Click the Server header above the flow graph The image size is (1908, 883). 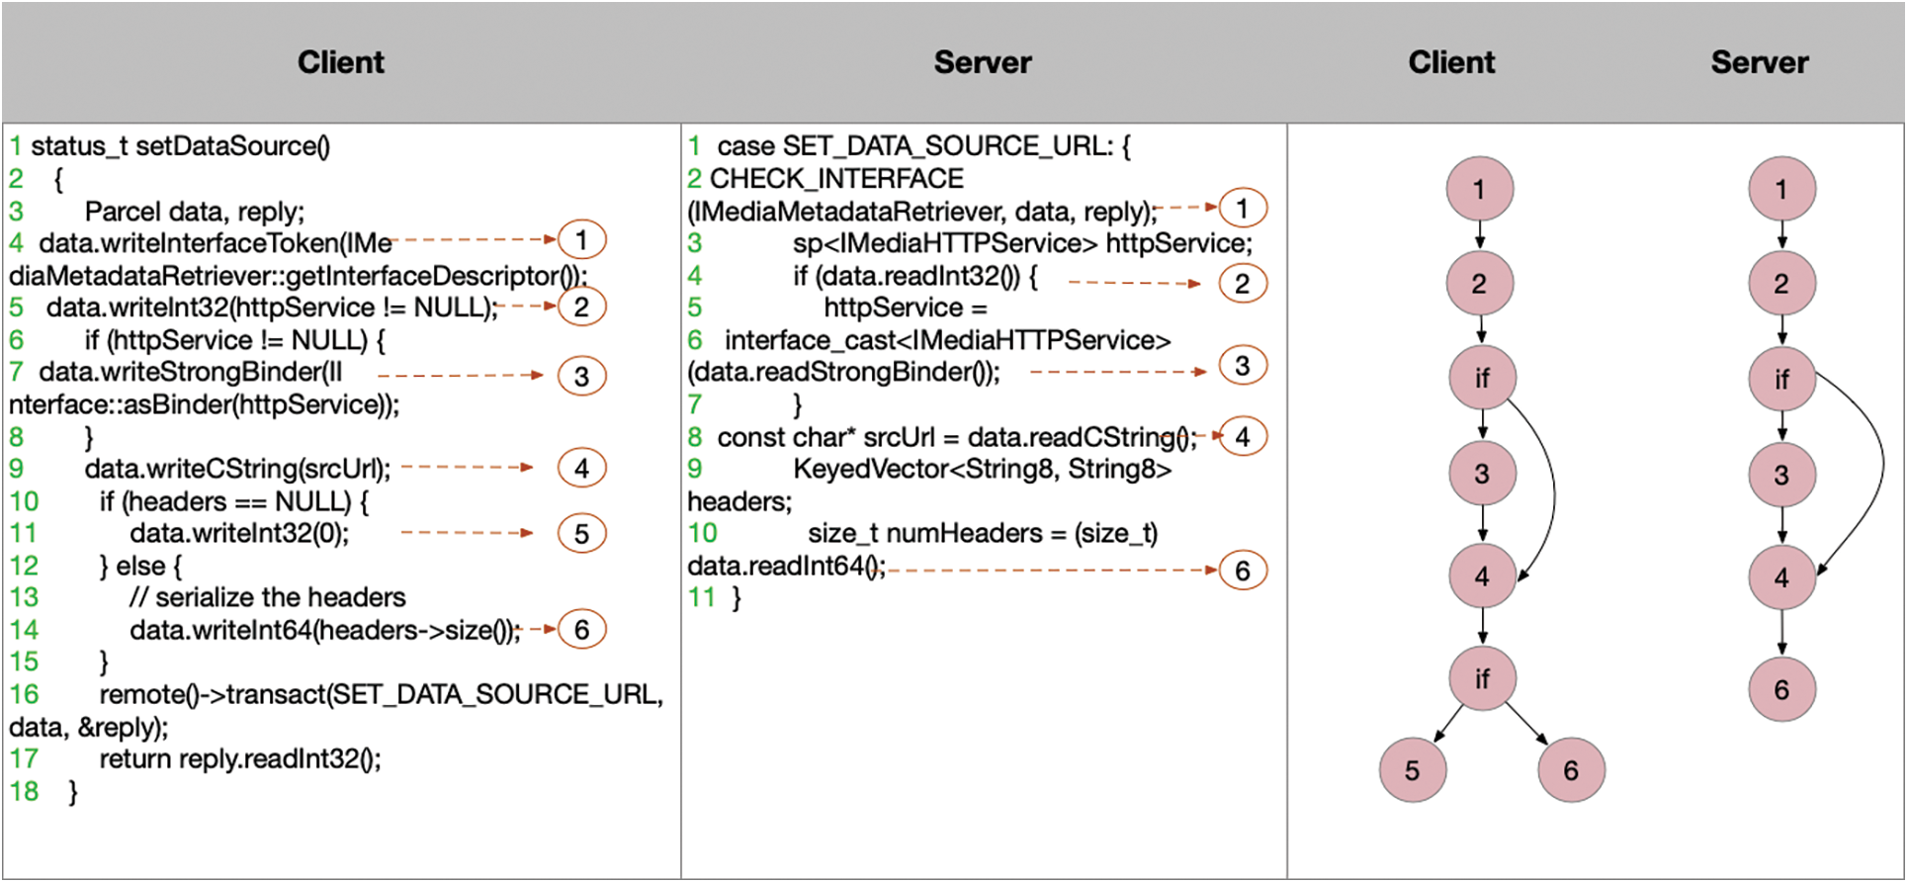[x=1760, y=62]
